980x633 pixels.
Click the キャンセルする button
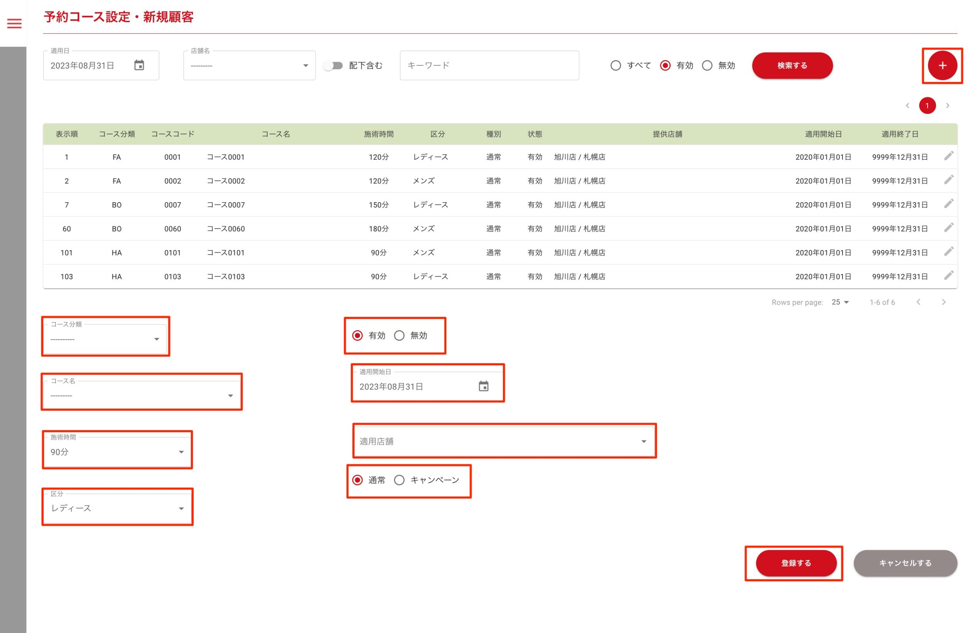pyautogui.click(x=905, y=563)
